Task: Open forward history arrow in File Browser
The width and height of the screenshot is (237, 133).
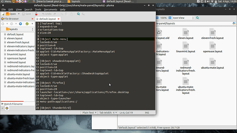Action: [16, 24]
